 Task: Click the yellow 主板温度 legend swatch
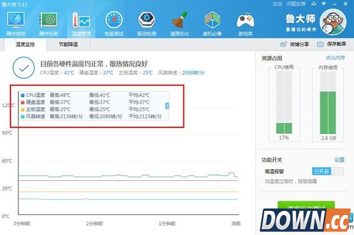tap(22, 110)
